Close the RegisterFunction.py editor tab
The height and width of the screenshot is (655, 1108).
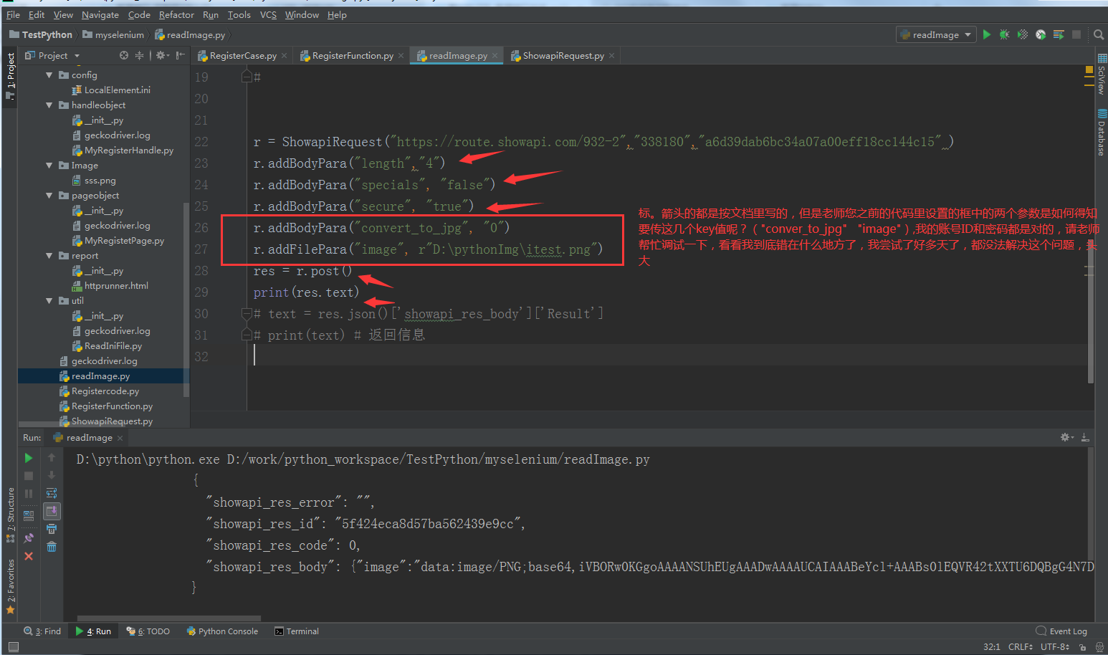click(401, 56)
